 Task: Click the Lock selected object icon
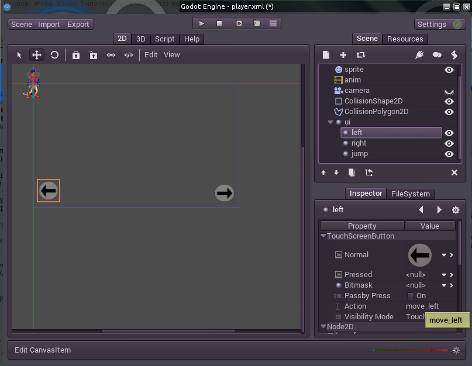pos(76,55)
